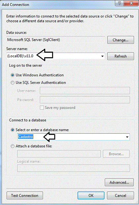Select Use SQL Server Authentication option
The width and height of the screenshot is (139, 205).
[x=13, y=83]
